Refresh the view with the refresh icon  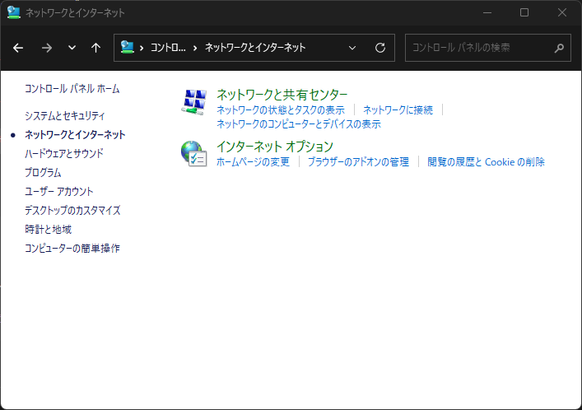380,48
